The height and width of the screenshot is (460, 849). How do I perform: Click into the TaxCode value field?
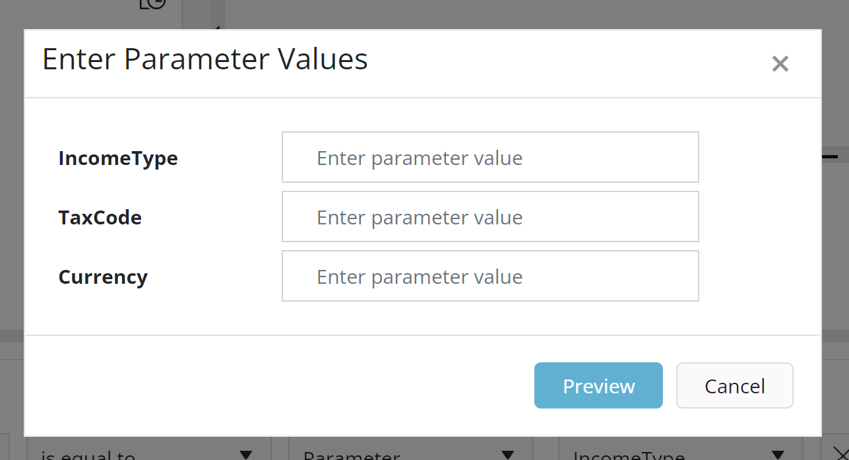pyautogui.click(x=489, y=216)
